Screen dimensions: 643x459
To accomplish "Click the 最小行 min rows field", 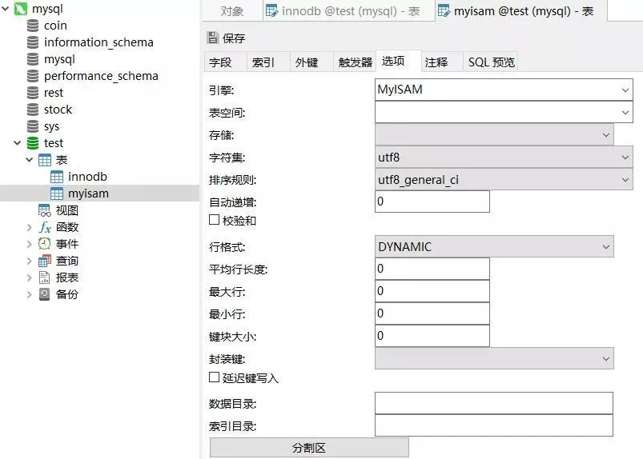I will coord(432,313).
